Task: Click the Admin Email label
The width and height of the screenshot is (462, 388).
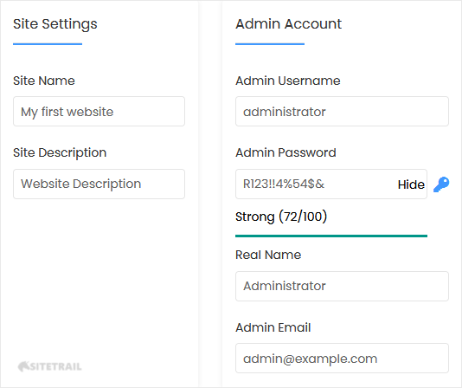Action: [273, 327]
